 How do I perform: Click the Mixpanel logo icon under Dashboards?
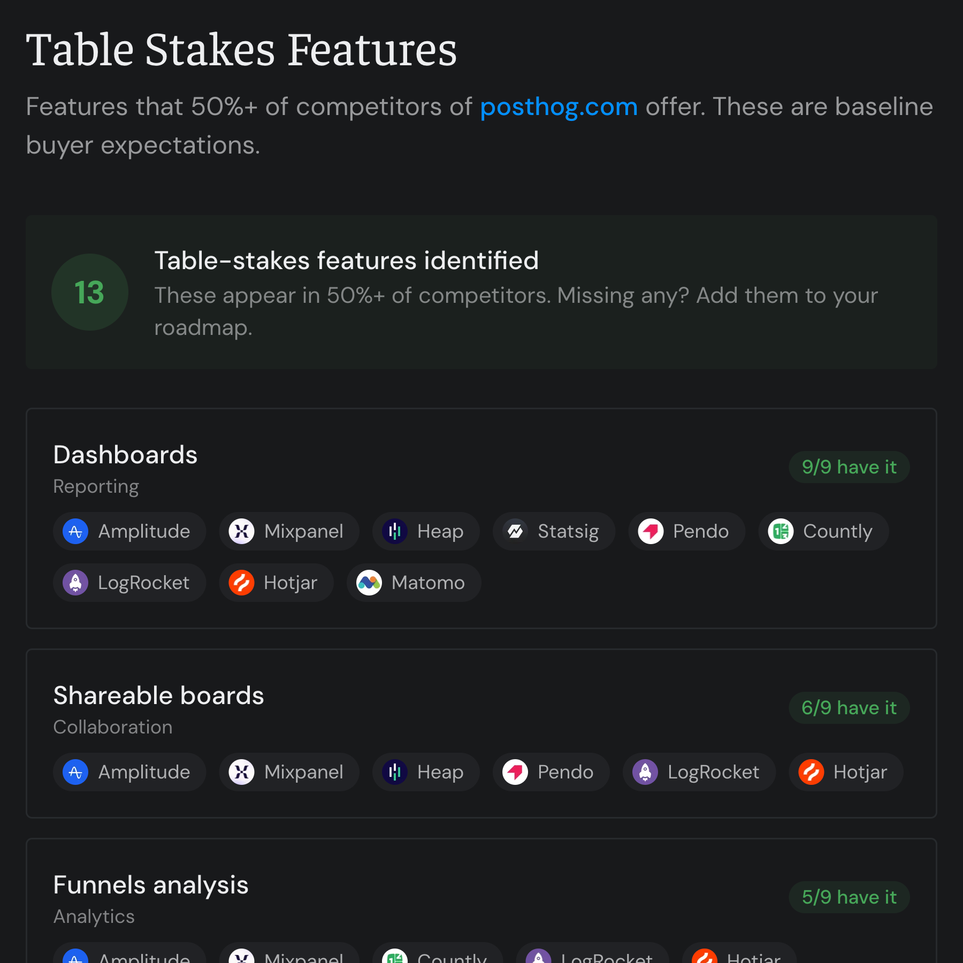click(241, 532)
